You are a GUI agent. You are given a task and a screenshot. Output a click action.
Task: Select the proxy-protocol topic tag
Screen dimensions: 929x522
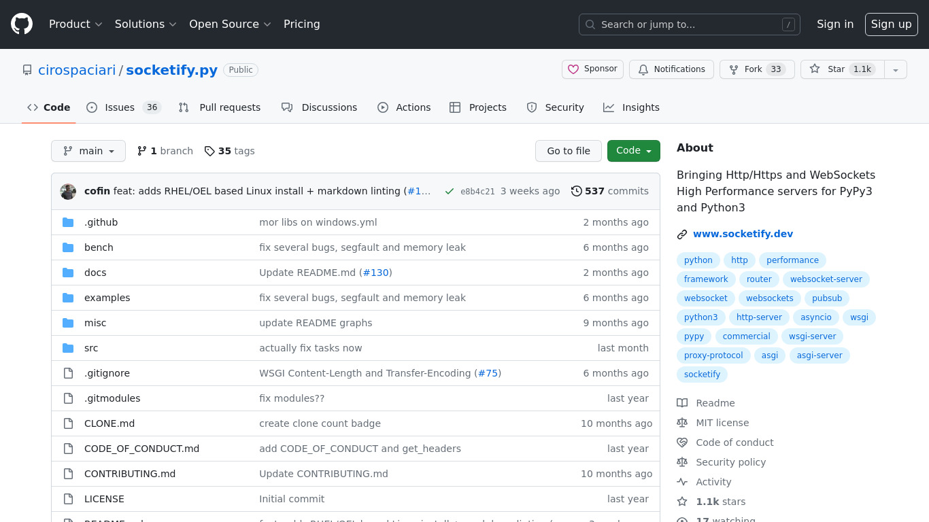713,355
